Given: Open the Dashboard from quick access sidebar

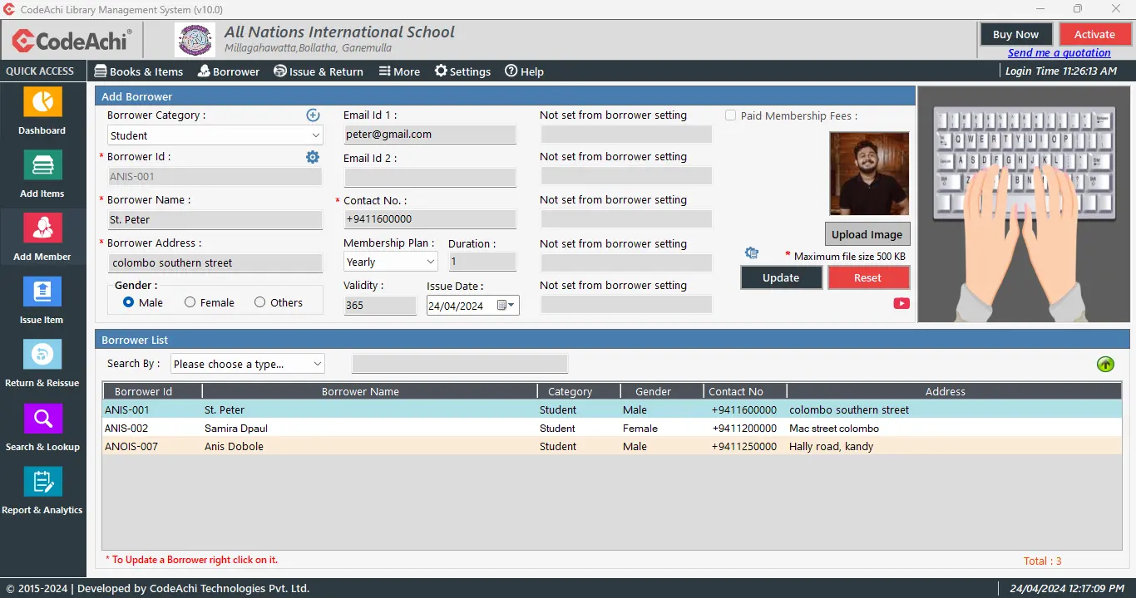Looking at the screenshot, I should 42,102.
